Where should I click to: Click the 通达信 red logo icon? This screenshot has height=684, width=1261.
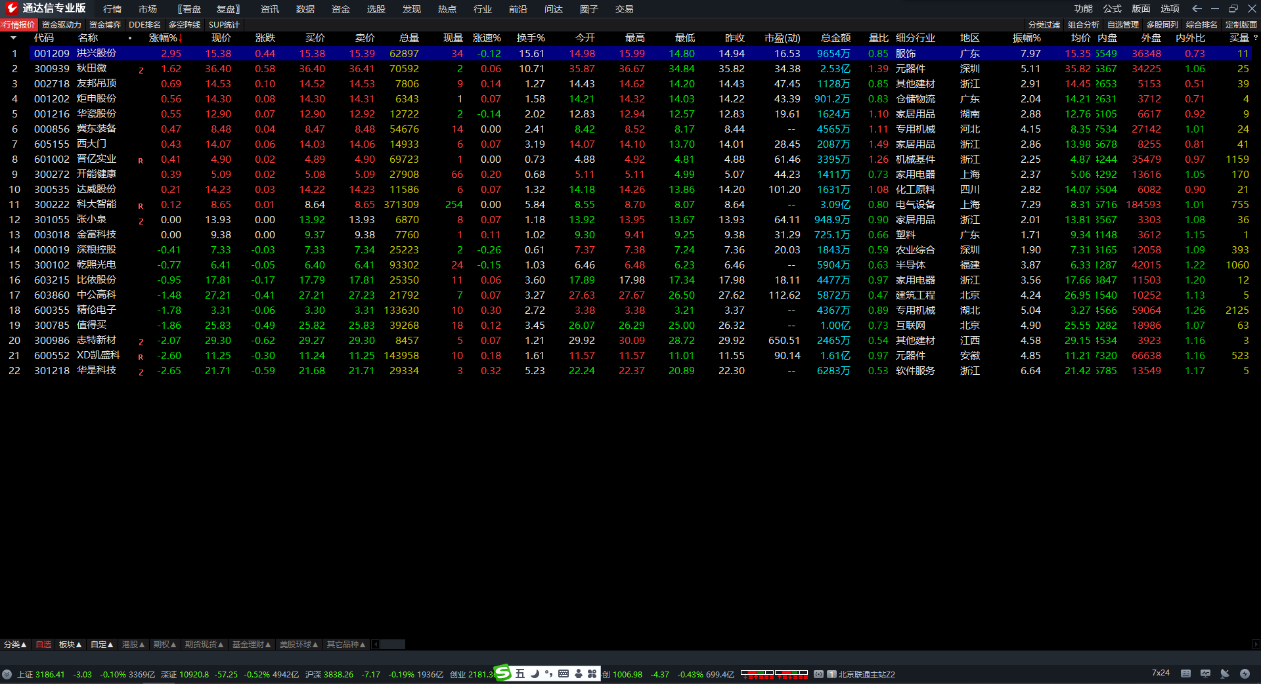(11, 8)
